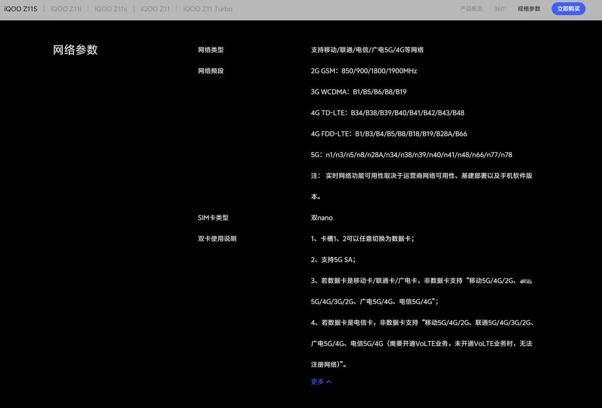This screenshot has width=602, height=408.
Task: Open the iQOO Z11x model tab
Action: click(x=111, y=9)
